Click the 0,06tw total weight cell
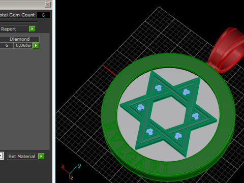Viewport: 244px width, 183px height. [x=23, y=46]
